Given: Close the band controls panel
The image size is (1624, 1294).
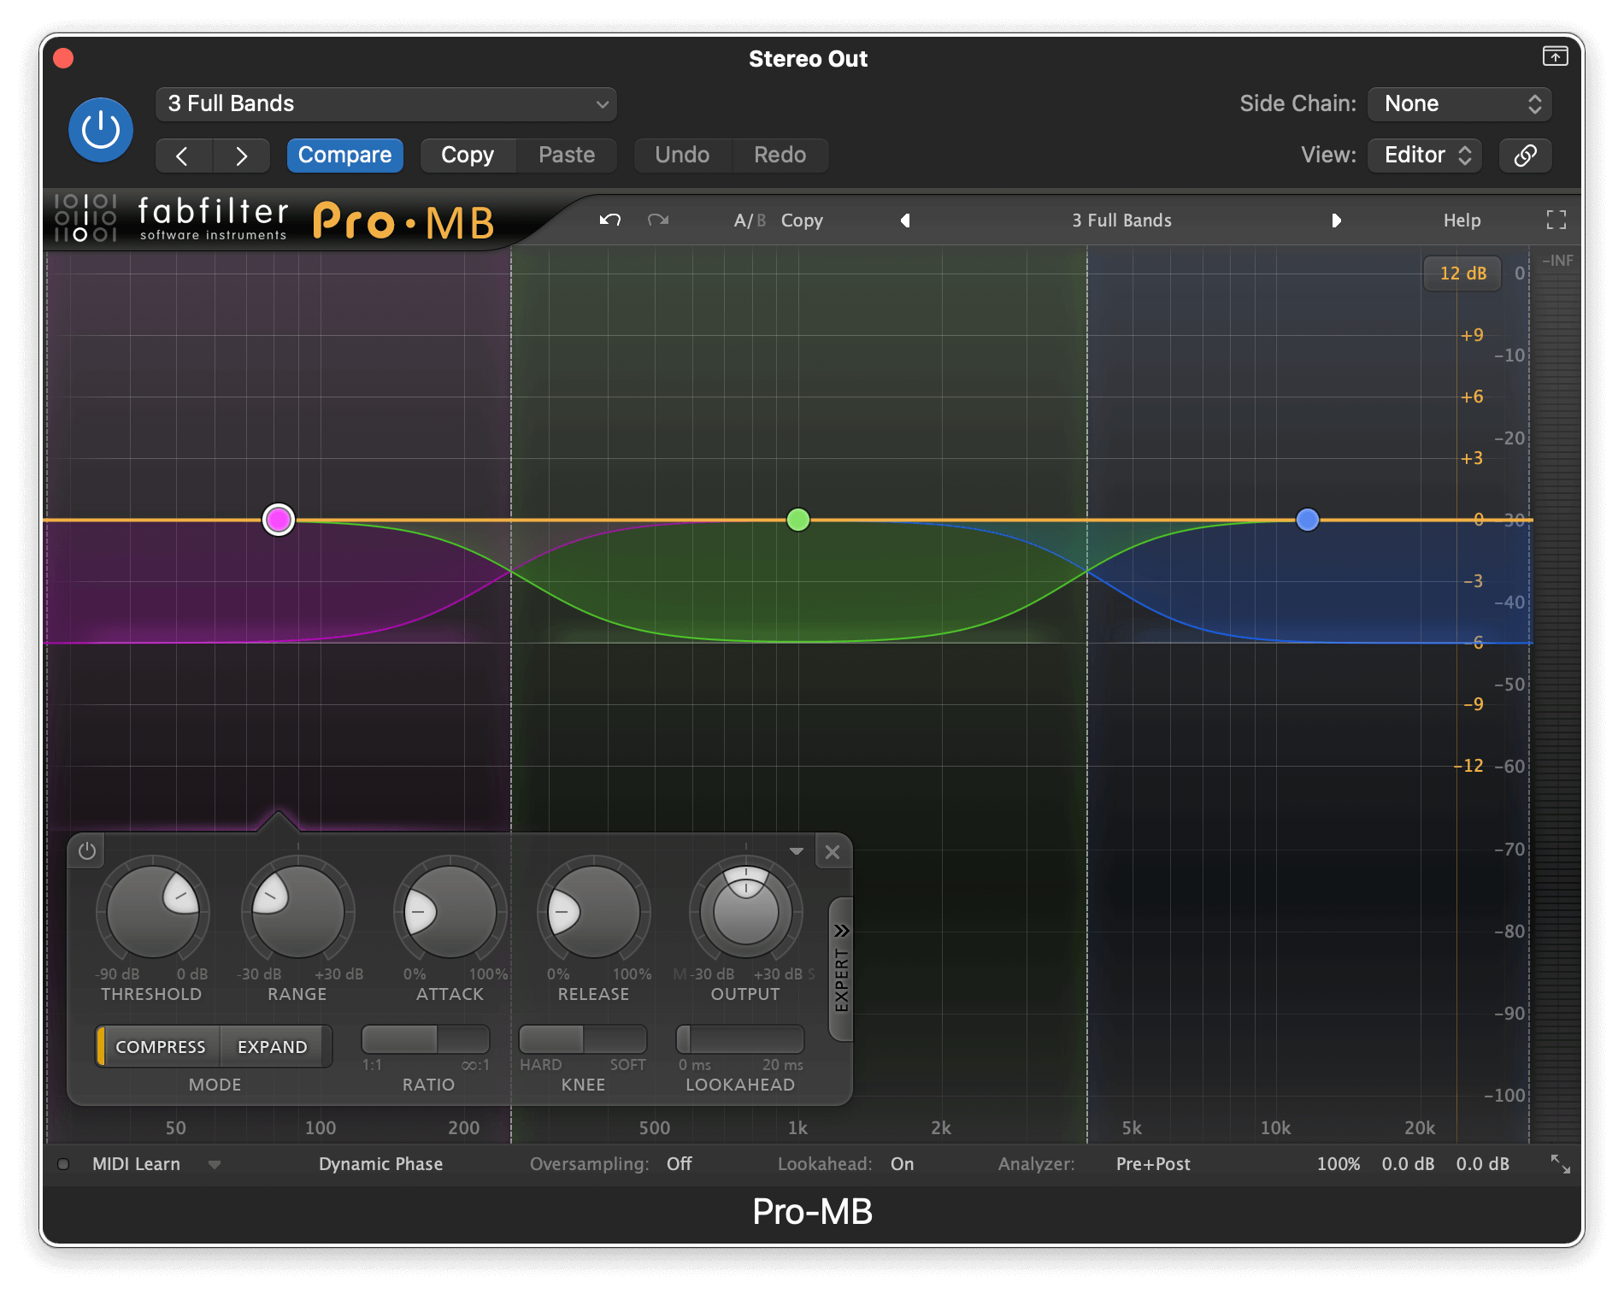Looking at the screenshot, I should (833, 852).
